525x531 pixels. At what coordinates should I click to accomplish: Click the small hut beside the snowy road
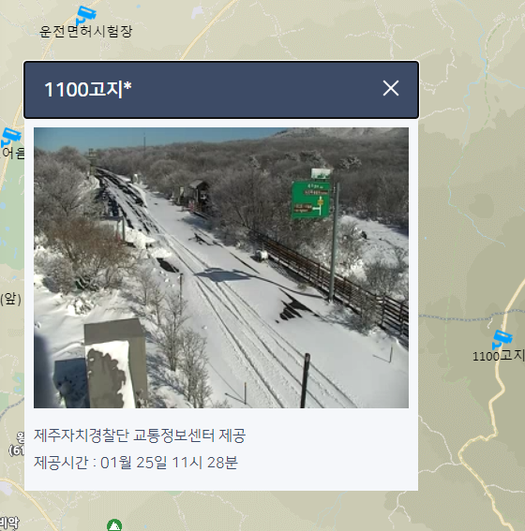tap(200, 193)
